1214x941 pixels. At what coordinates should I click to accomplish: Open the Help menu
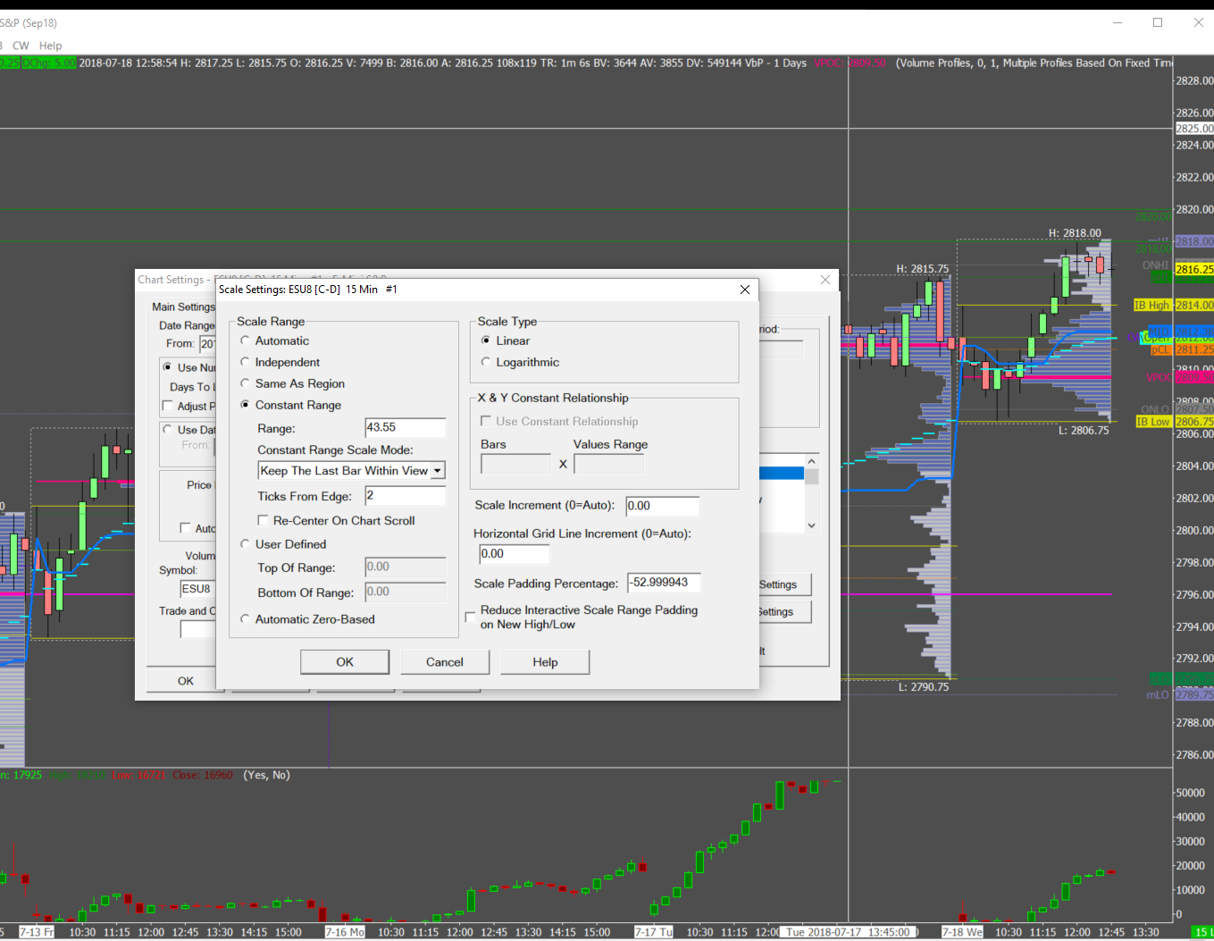[x=50, y=46]
